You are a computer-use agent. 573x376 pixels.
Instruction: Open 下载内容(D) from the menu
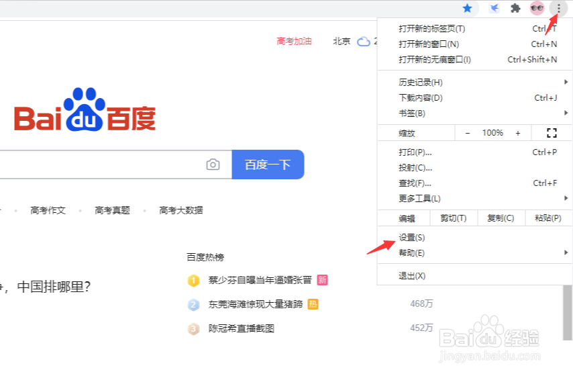pos(474,97)
